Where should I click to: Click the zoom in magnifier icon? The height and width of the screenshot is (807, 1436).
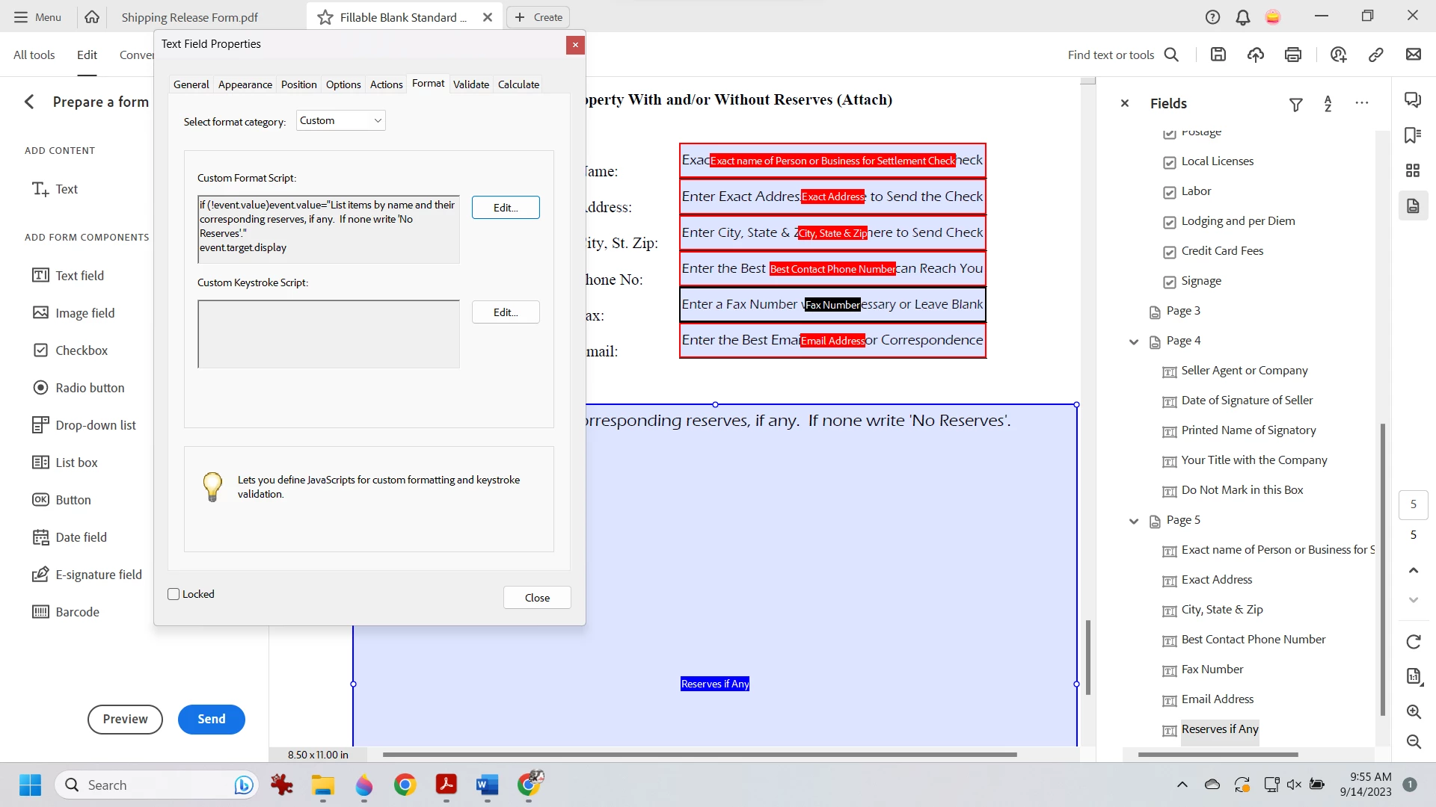[1414, 711]
